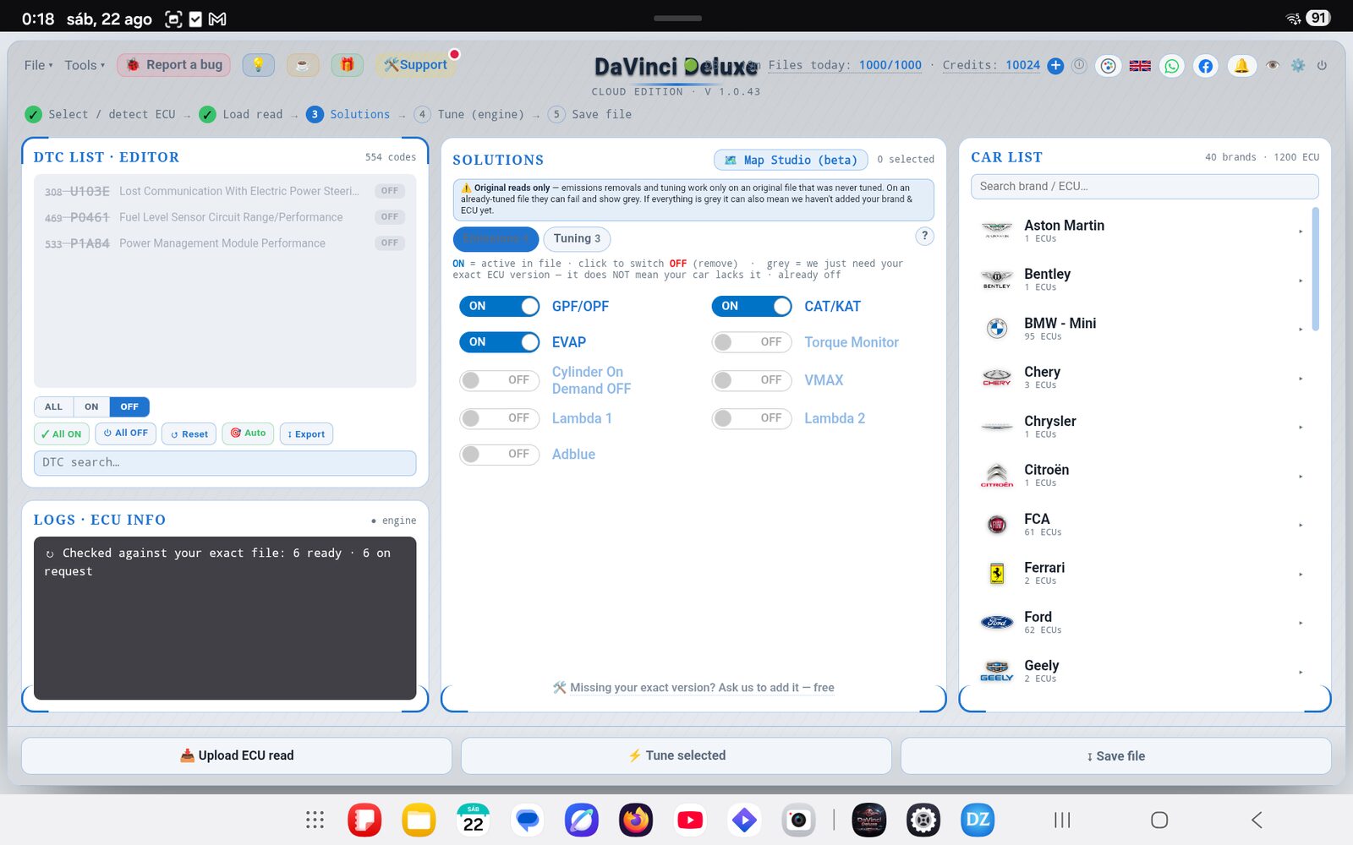
Task: Click the coffee cup icon button
Action: (303, 65)
